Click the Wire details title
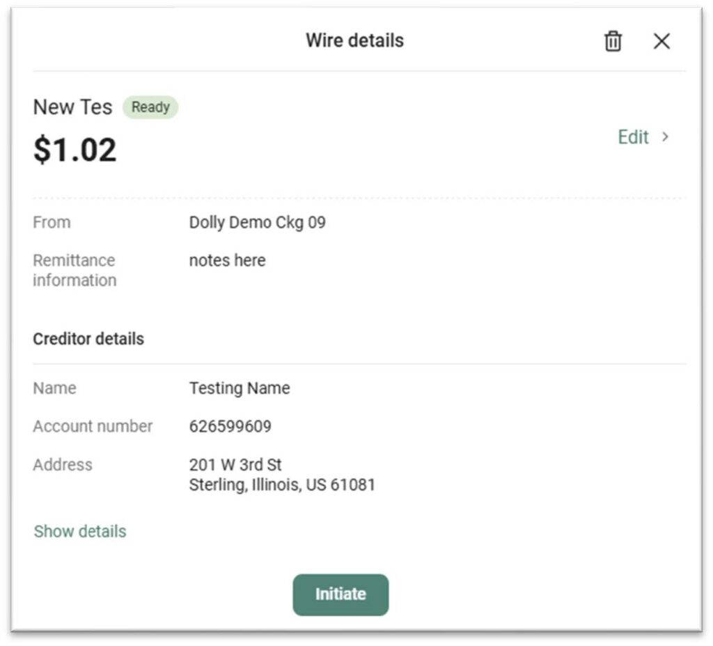The image size is (713, 646). pos(354,40)
